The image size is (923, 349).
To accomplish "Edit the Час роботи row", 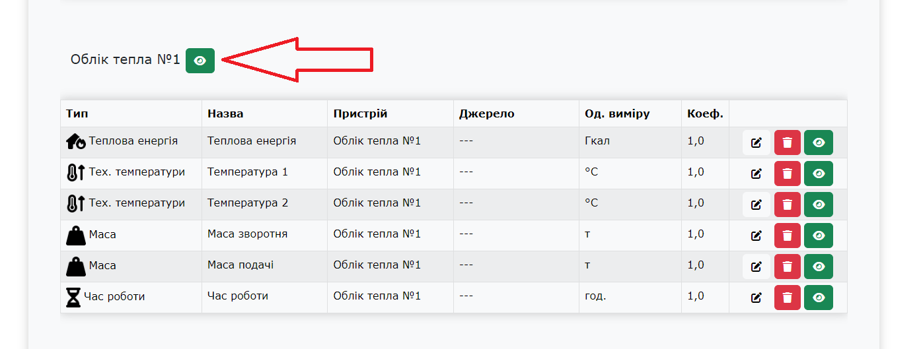I will tap(757, 298).
